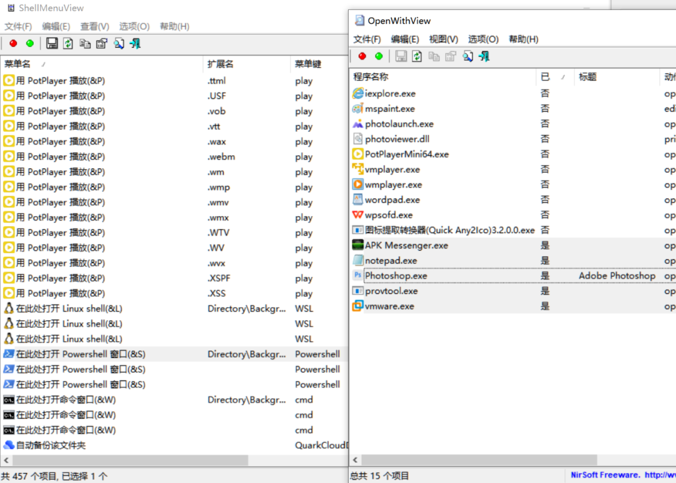Click the save floppy icon in ShellMenuView
The width and height of the screenshot is (676, 483).
[52, 43]
